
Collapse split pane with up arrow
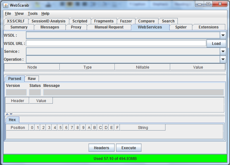pos(7,114)
